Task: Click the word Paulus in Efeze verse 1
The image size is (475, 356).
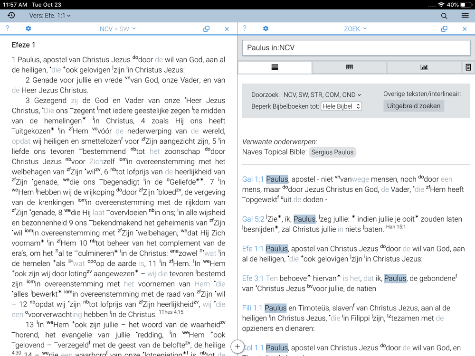Action: 28,60
